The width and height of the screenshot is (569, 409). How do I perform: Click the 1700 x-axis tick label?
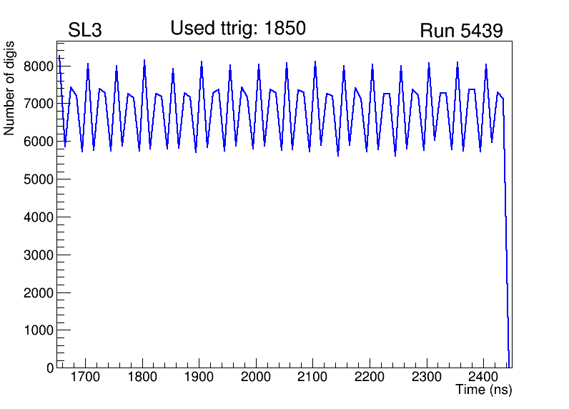[85, 377]
